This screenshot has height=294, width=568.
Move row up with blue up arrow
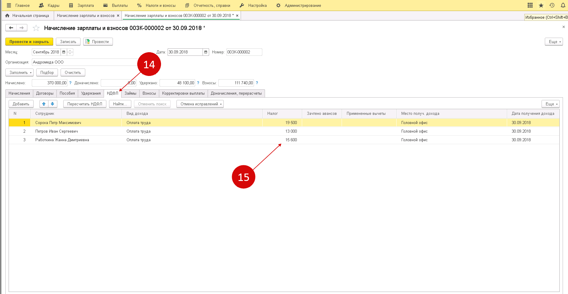(x=44, y=104)
